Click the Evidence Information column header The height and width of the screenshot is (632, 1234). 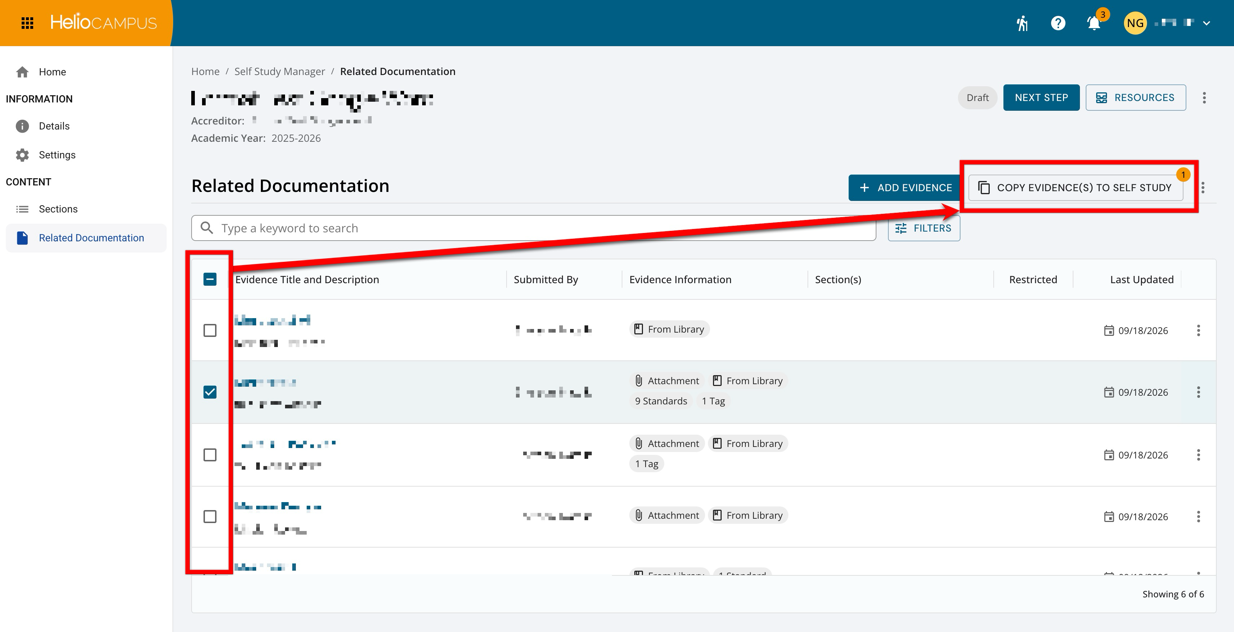coord(680,280)
